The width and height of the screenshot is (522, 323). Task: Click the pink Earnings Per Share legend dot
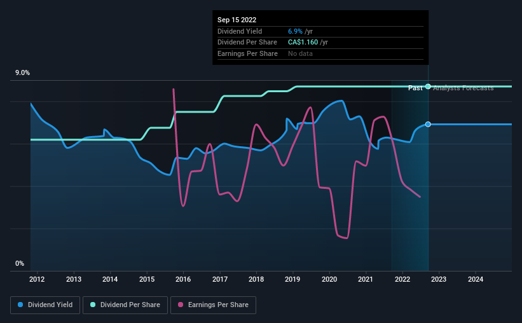(x=181, y=305)
